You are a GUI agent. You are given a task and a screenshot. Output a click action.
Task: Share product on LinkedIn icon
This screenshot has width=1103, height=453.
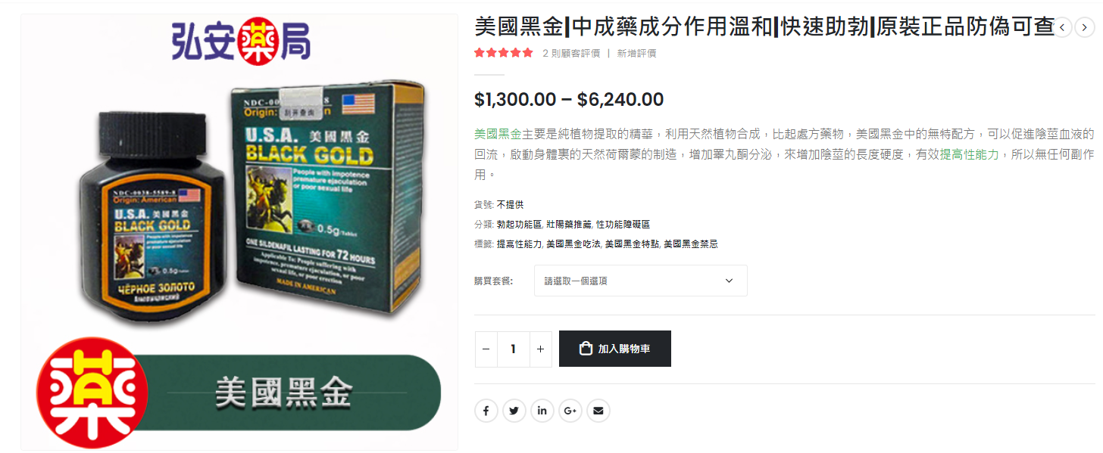pos(542,411)
